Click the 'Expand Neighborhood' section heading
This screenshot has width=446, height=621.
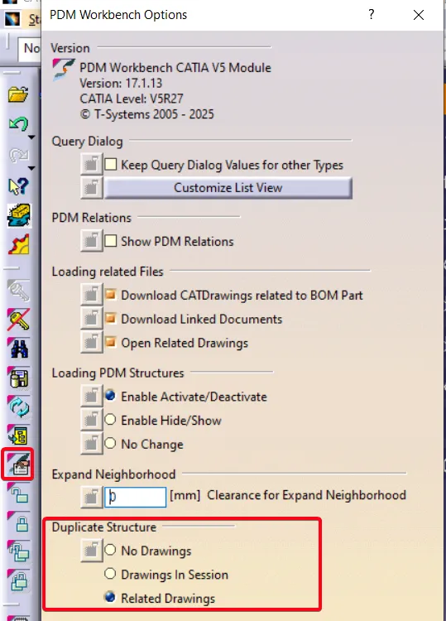click(x=113, y=474)
